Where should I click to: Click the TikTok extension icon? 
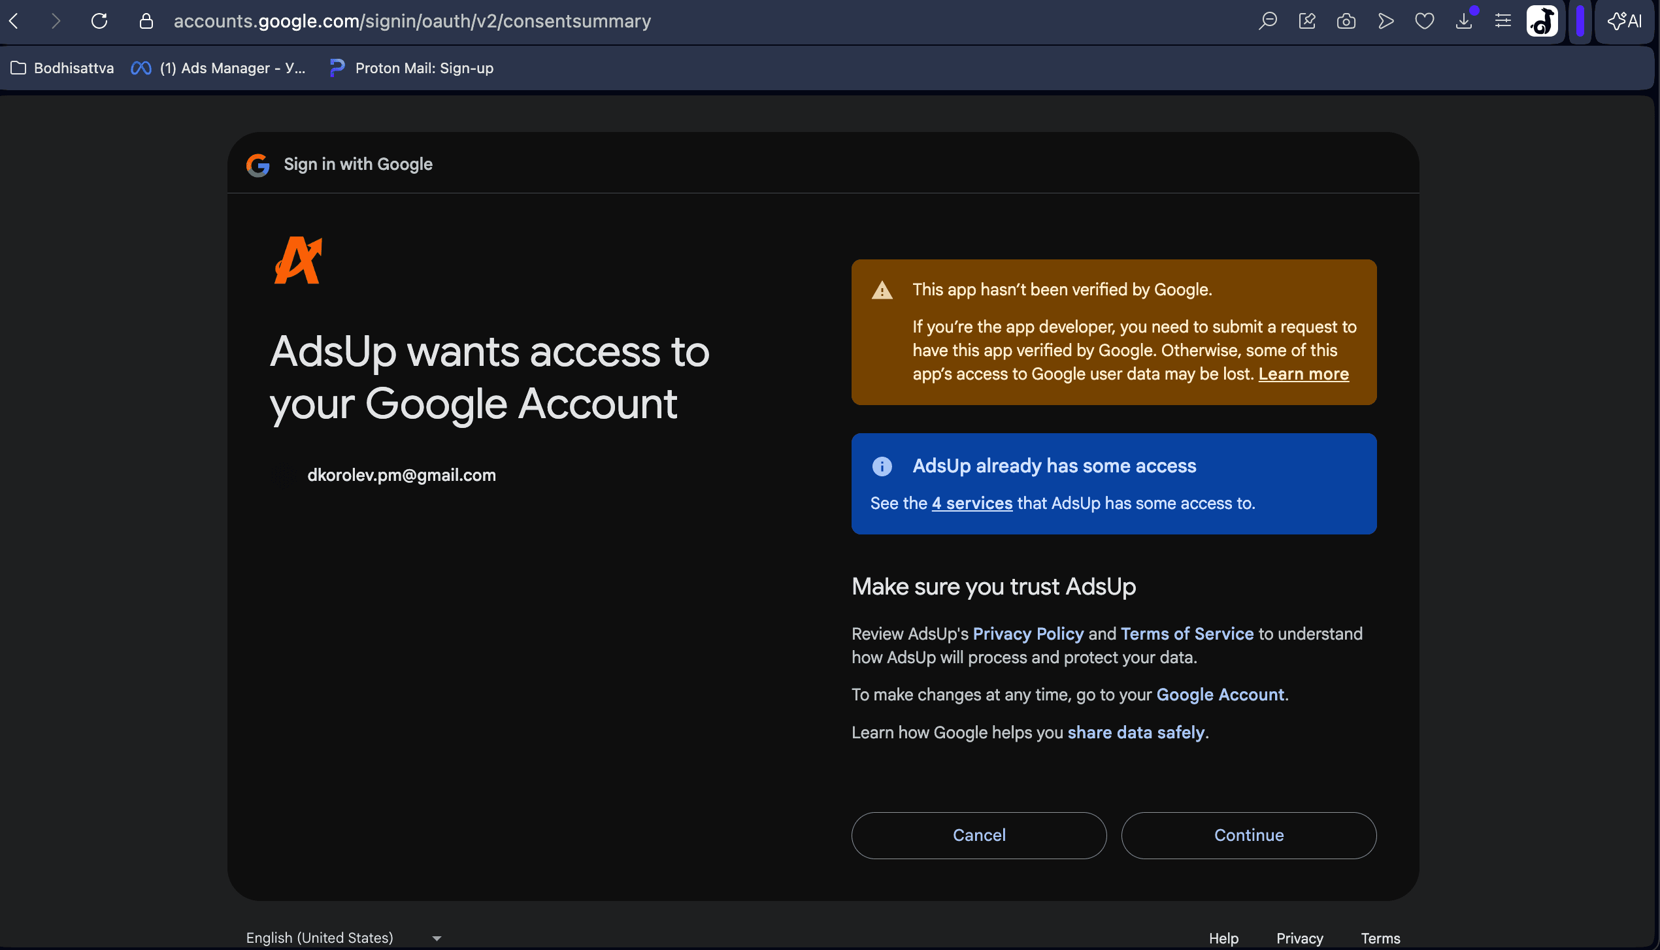[x=1542, y=21]
